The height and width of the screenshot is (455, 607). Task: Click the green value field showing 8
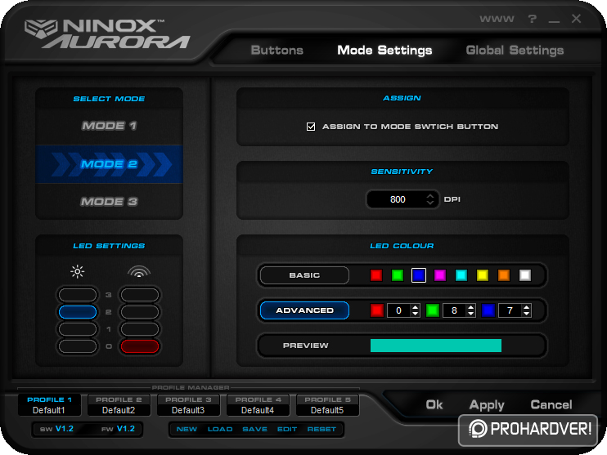(455, 310)
